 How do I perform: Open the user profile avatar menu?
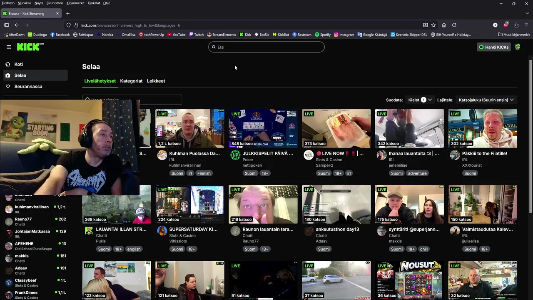pyautogui.click(x=518, y=47)
